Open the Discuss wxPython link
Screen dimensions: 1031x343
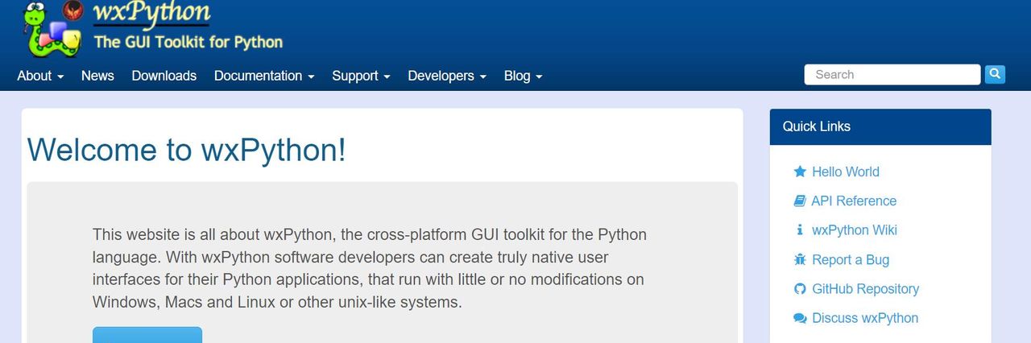[865, 318]
